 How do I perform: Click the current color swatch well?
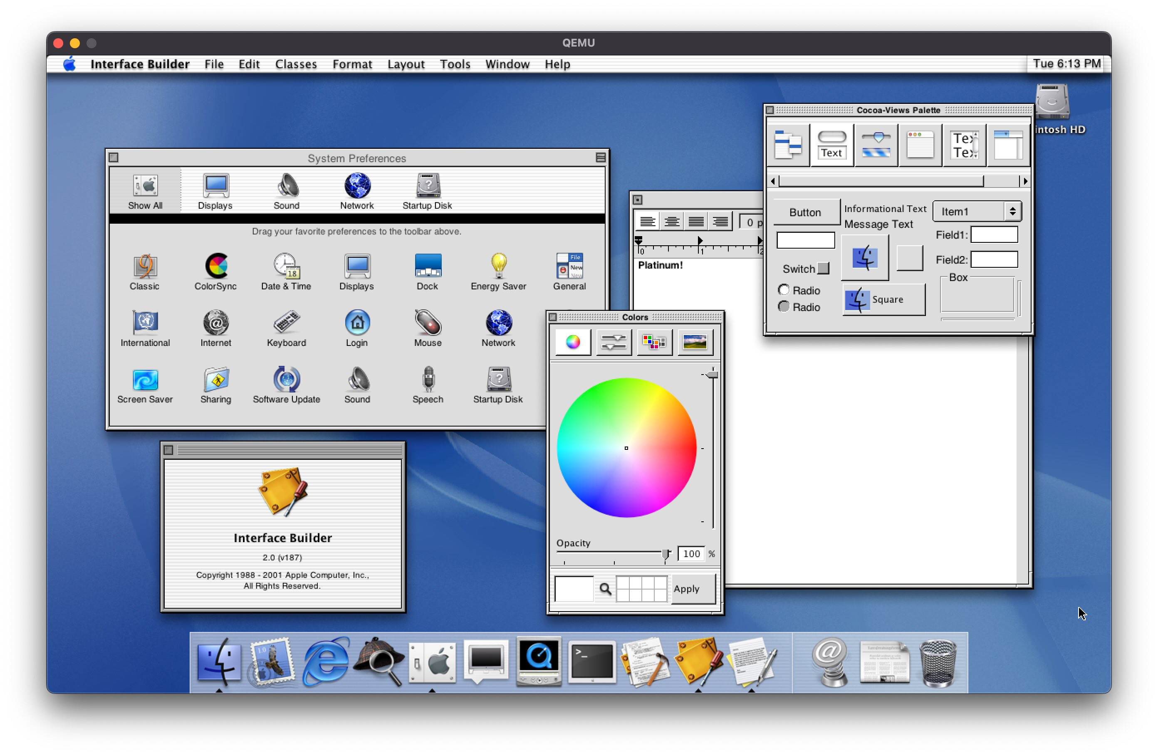pos(574,589)
